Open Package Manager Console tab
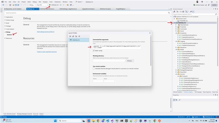 pos(24,114)
